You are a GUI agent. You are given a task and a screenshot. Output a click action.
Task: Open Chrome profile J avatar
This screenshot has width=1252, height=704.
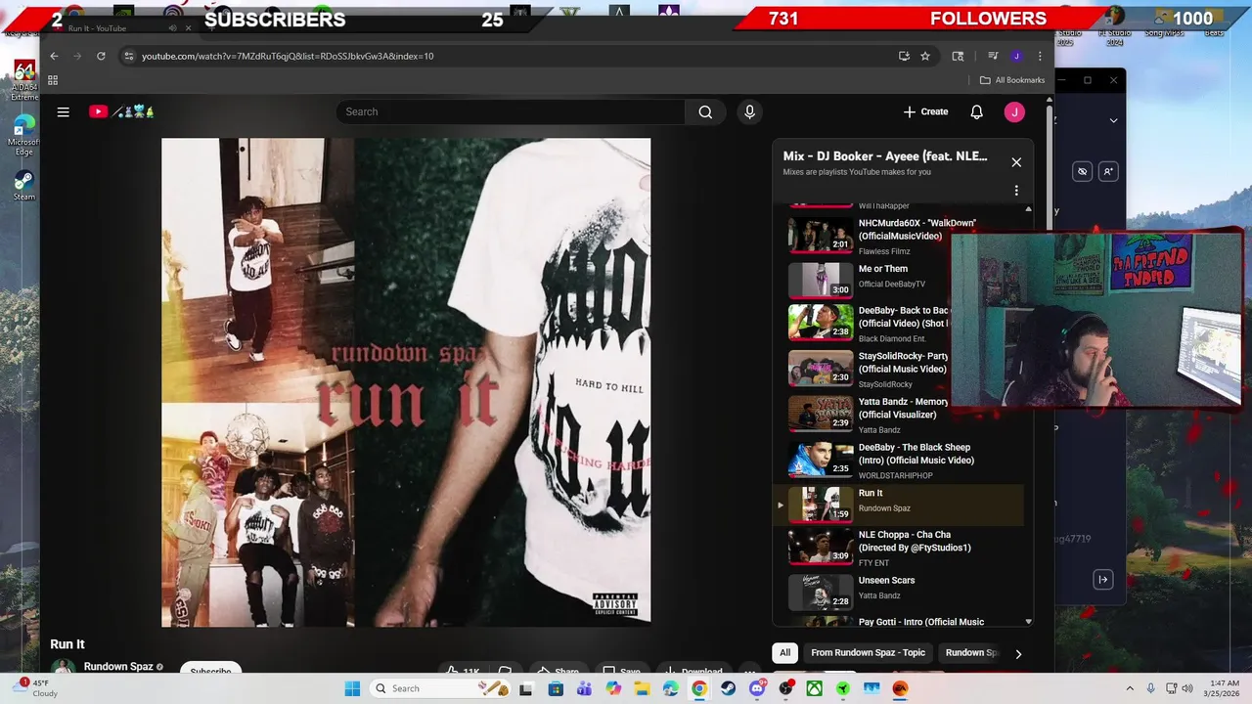[x=1016, y=56]
